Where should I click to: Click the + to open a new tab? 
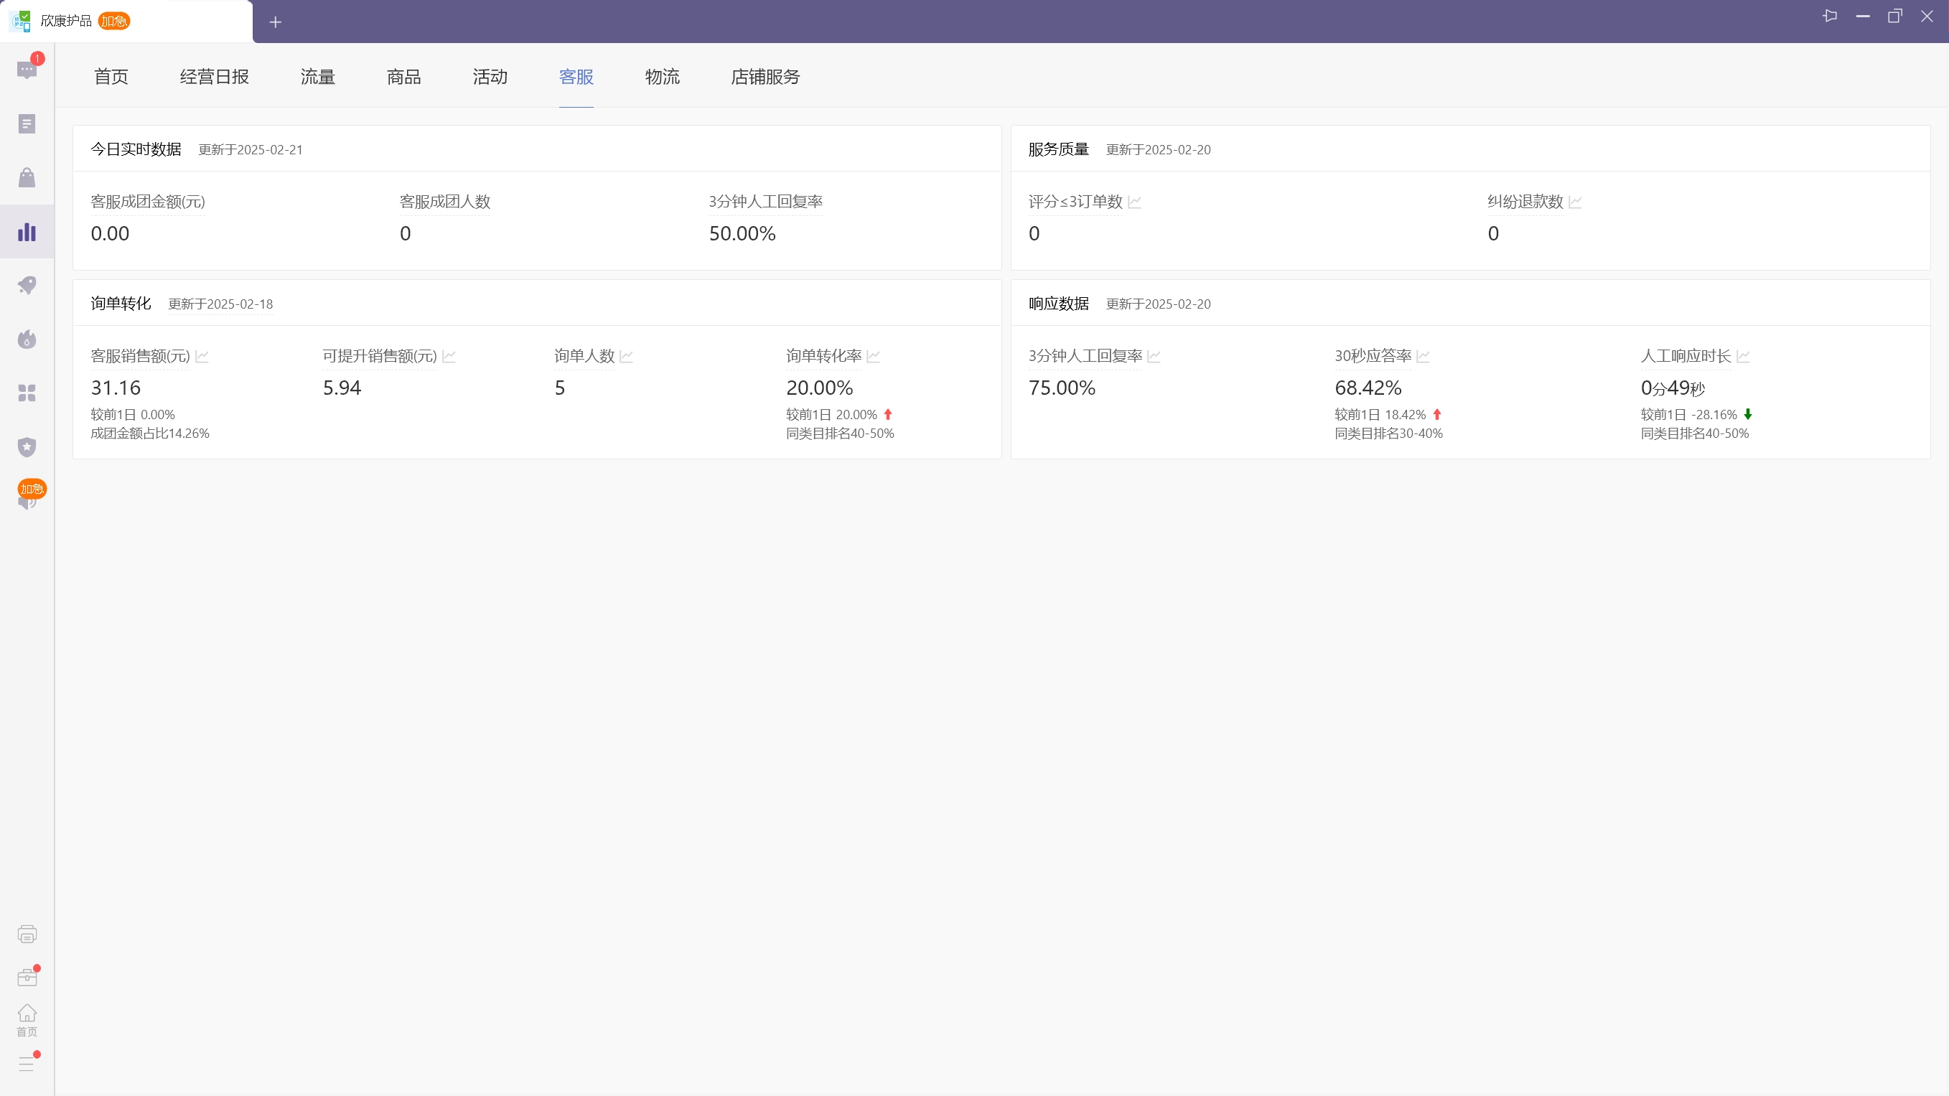pyautogui.click(x=276, y=23)
